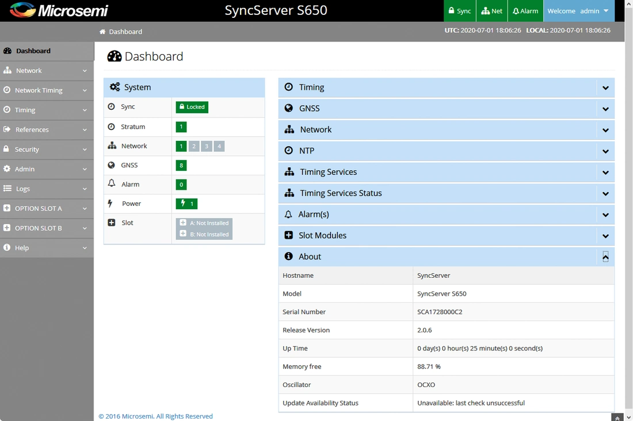This screenshot has width=633, height=421.
Task: Collapse the About panel chevron
Action: coord(605,257)
